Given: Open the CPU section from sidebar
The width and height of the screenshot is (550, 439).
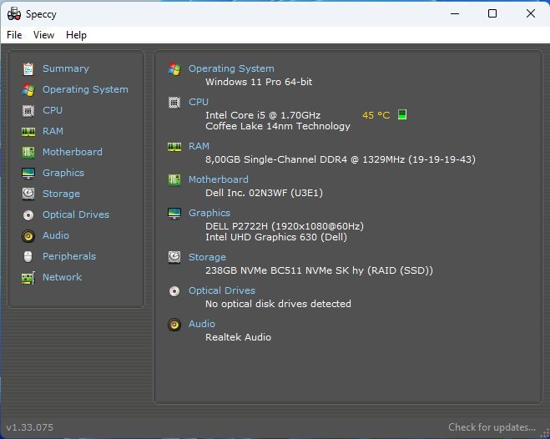Looking at the screenshot, I should (53, 110).
